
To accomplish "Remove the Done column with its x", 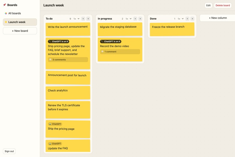I will click(x=192, y=19).
